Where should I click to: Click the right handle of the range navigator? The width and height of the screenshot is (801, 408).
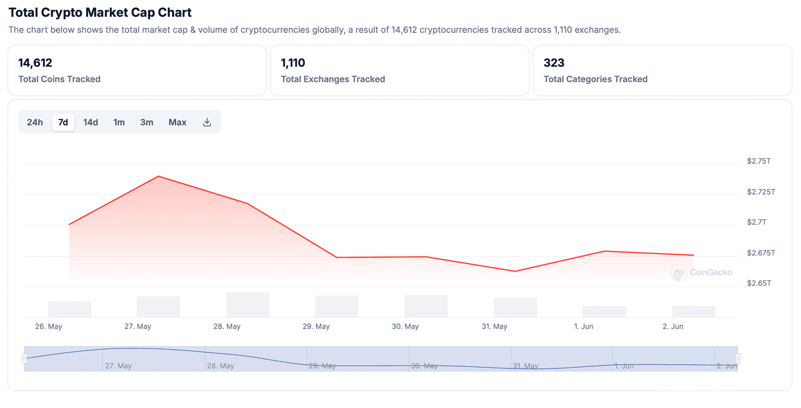[737, 358]
